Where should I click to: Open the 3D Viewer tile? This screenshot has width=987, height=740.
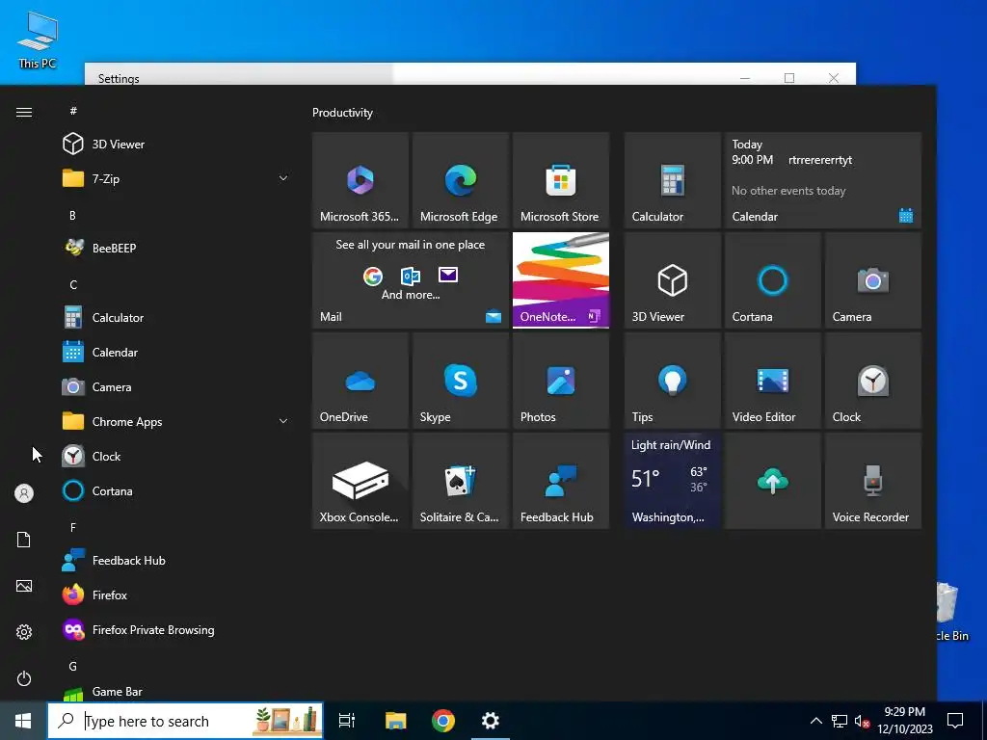pyautogui.click(x=672, y=280)
